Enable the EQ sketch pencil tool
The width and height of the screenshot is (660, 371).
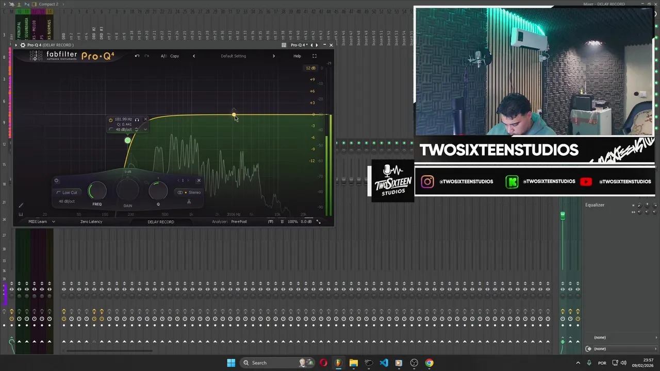[x=21, y=206]
